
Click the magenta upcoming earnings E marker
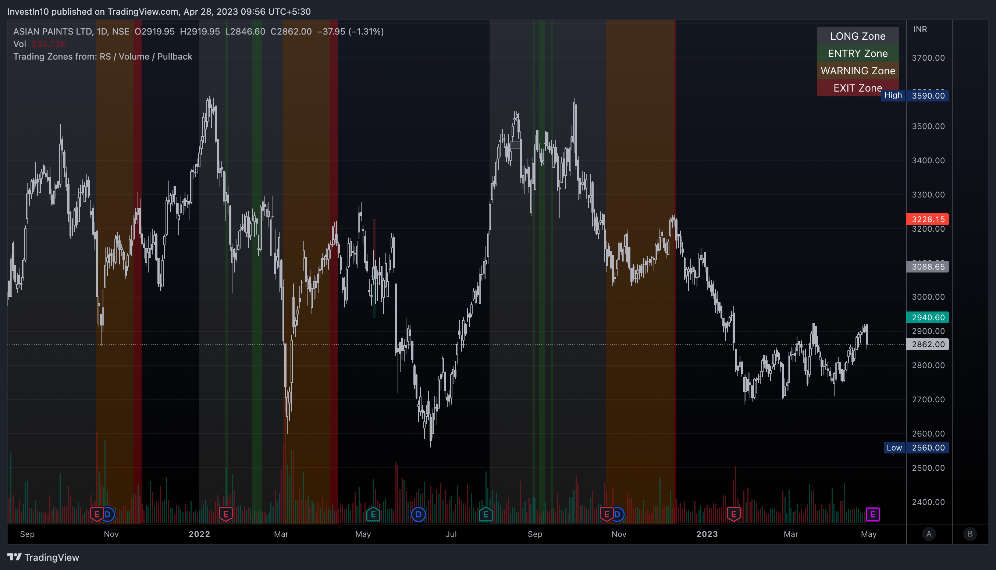tap(873, 514)
